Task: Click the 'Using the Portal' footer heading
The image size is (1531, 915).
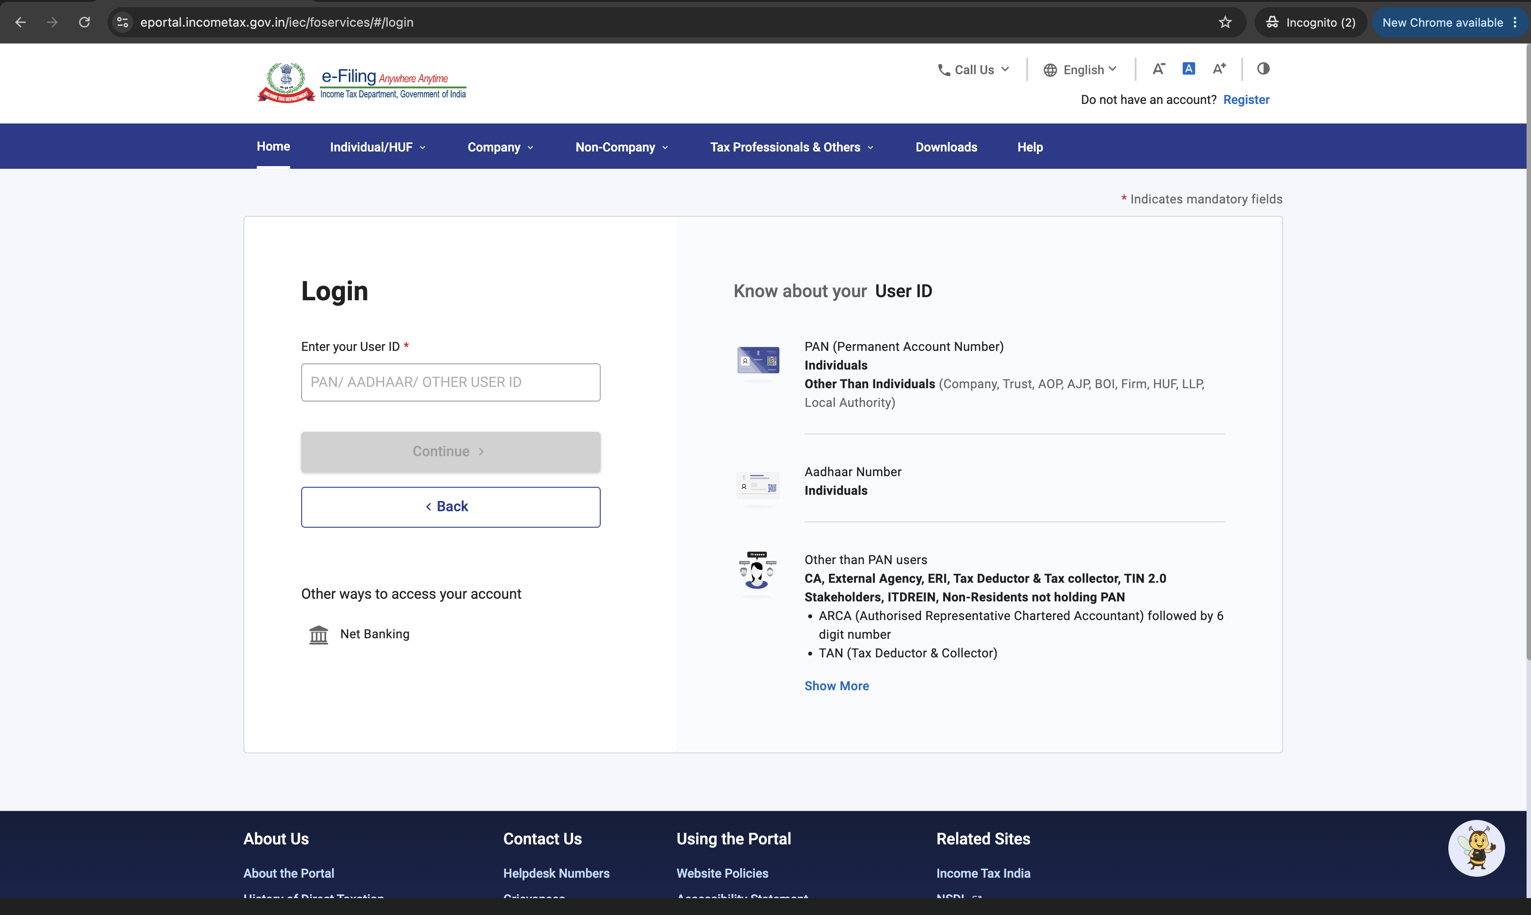Action: (733, 839)
